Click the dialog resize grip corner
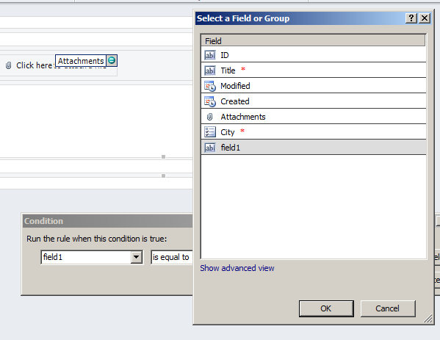 click(428, 319)
